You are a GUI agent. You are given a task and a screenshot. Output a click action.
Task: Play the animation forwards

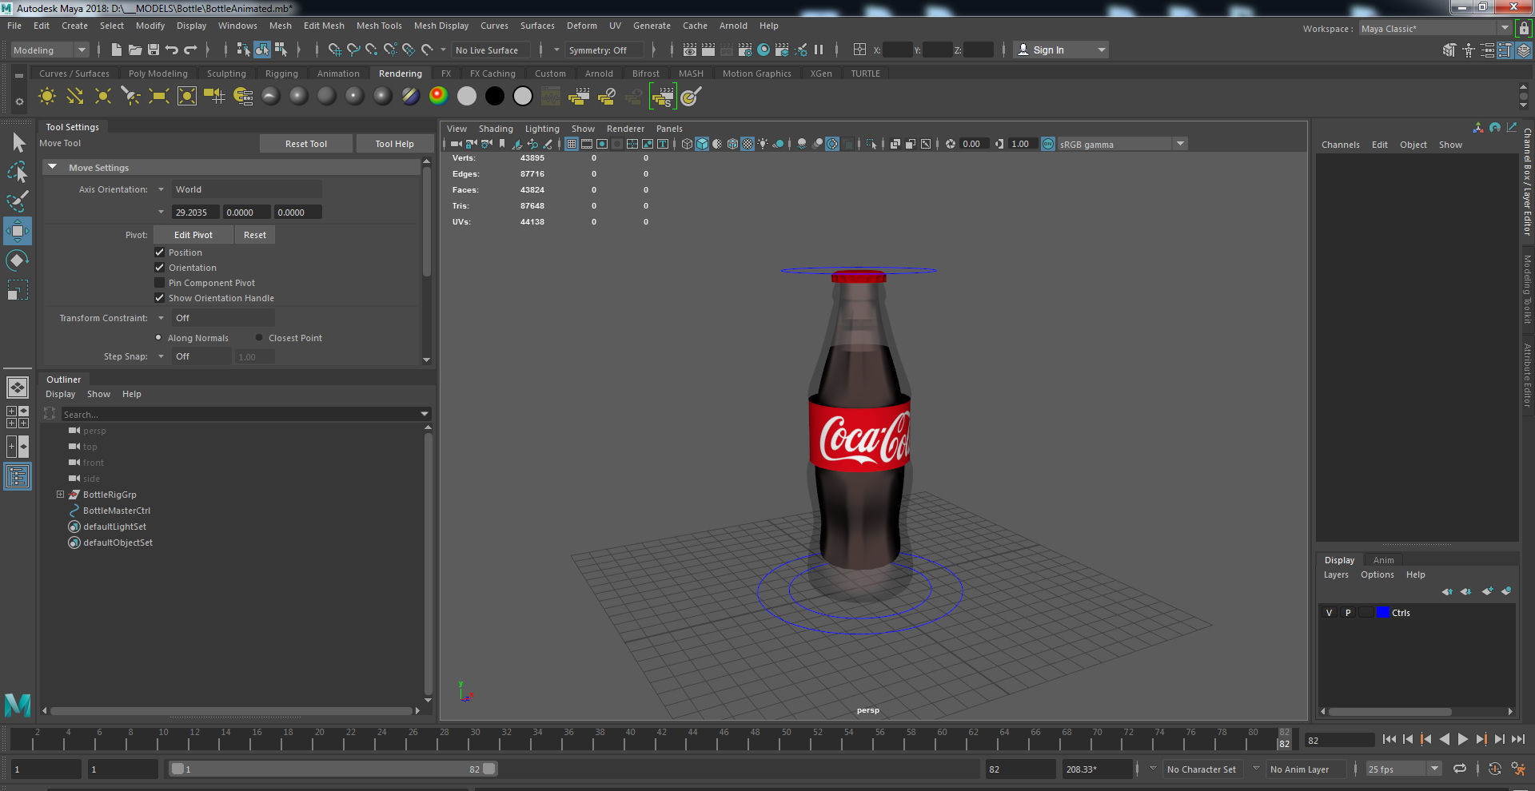[x=1462, y=740]
